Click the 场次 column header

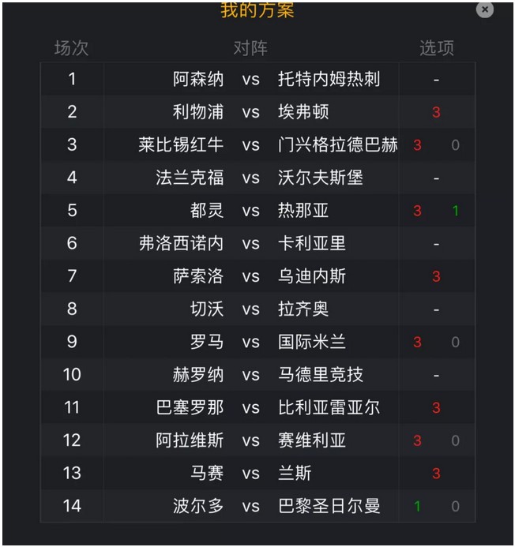pos(71,48)
